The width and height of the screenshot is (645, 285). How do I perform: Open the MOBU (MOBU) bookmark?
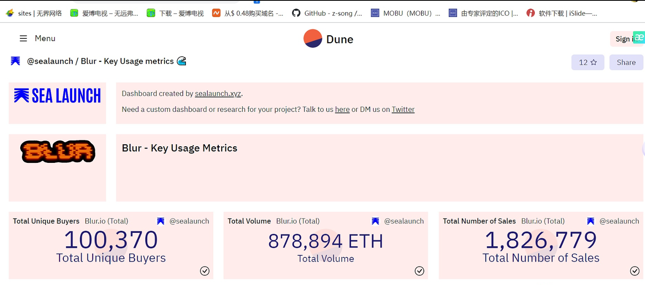pyautogui.click(x=406, y=13)
